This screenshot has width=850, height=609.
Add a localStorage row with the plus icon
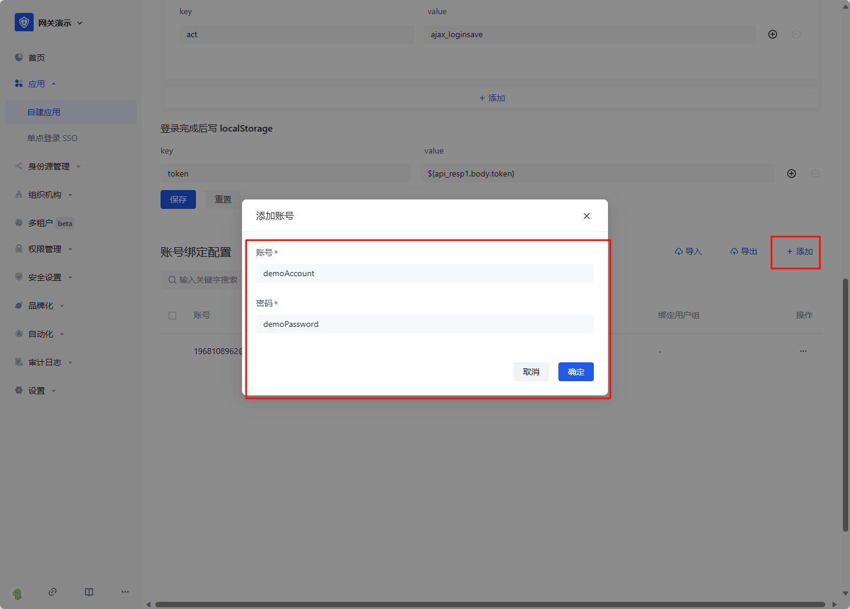(x=791, y=173)
